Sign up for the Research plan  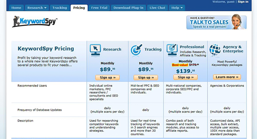click(107, 77)
